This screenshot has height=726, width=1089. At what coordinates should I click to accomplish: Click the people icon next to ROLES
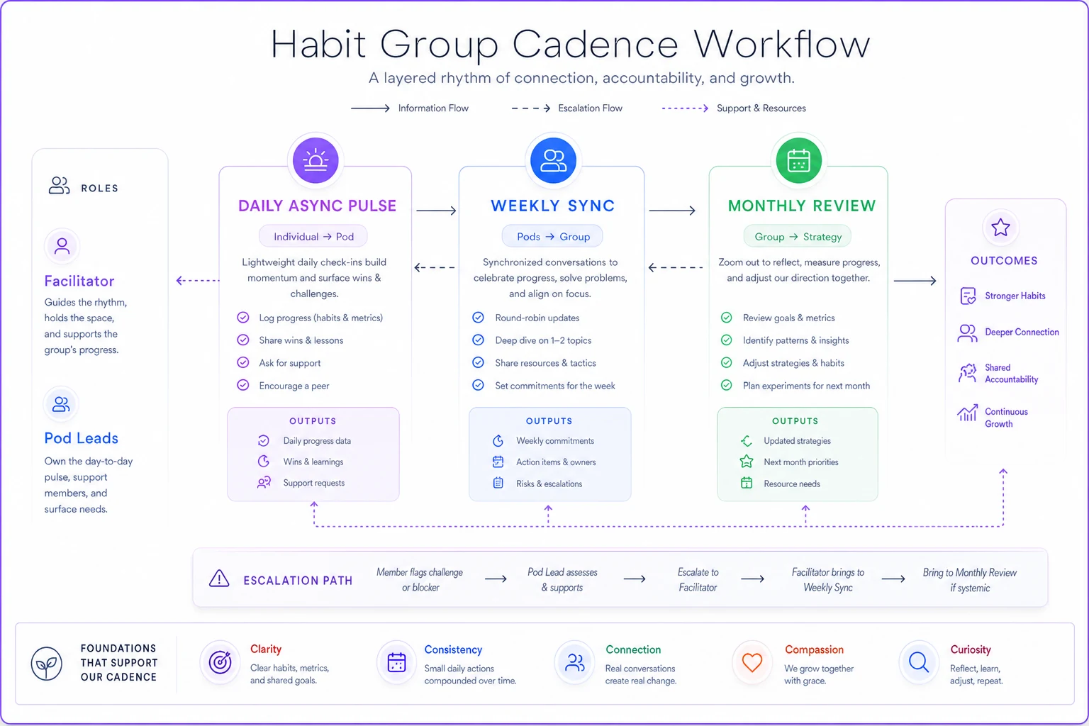point(59,186)
